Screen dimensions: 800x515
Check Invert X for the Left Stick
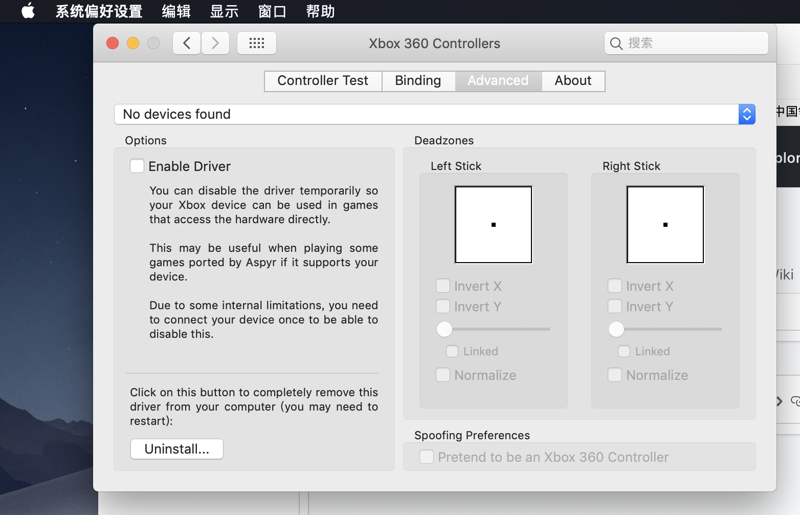tap(443, 286)
